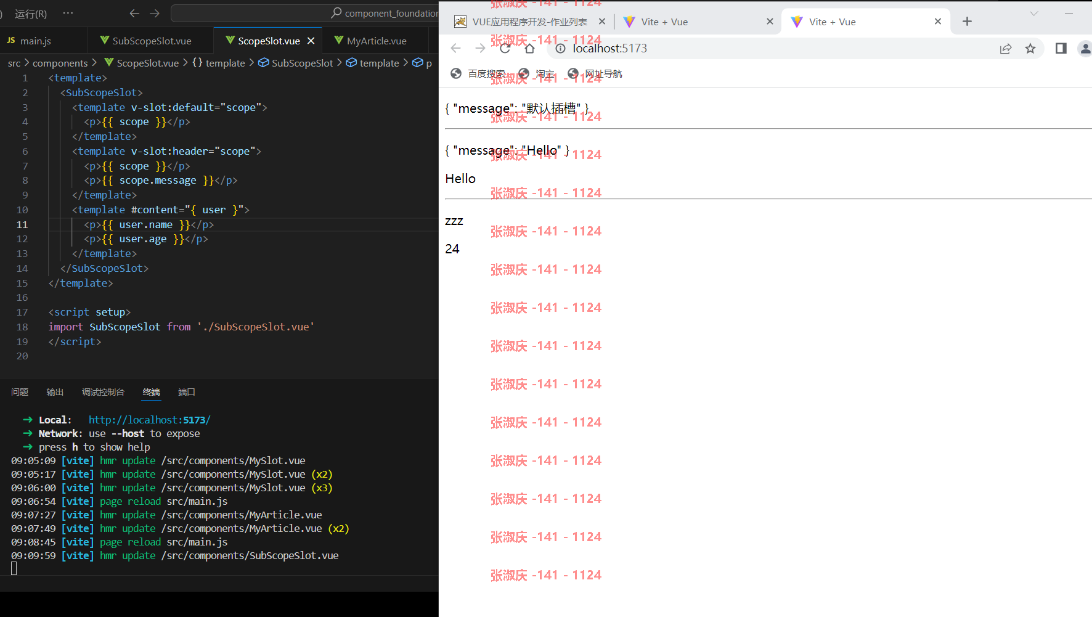1092x617 pixels.
Task: Click scope.message expression on line 8
Action: point(158,181)
